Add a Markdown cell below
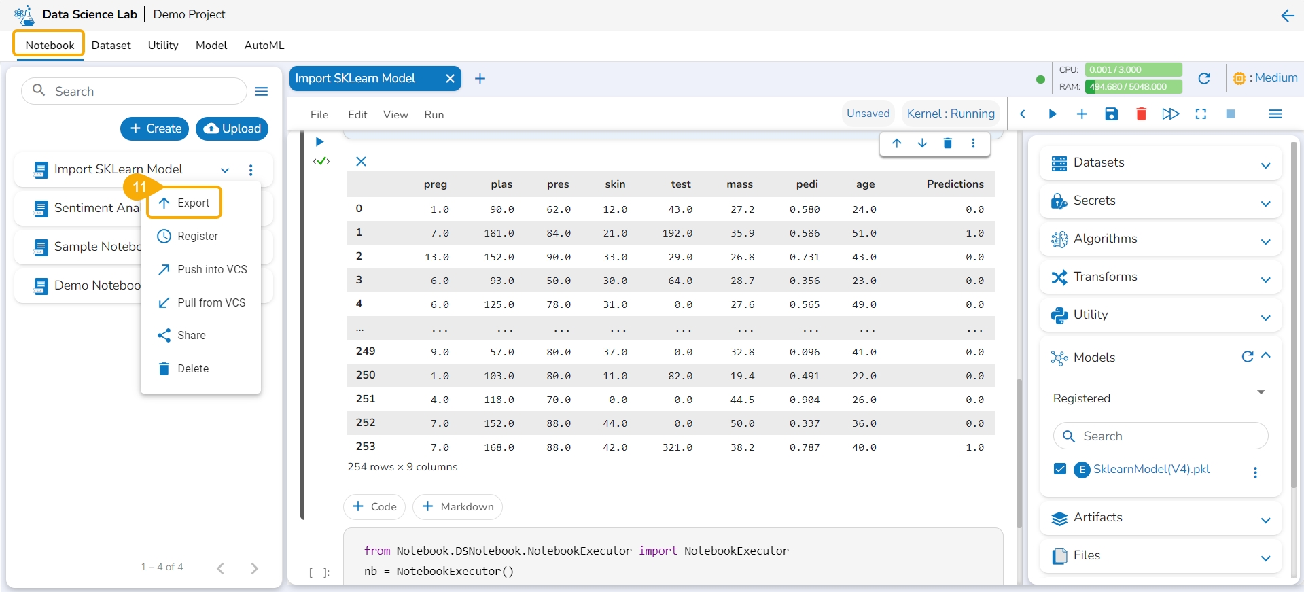Image resolution: width=1304 pixels, height=592 pixels. pyautogui.click(x=457, y=507)
